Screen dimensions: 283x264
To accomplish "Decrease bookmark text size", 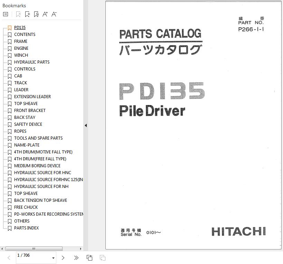I will tap(54, 14).
